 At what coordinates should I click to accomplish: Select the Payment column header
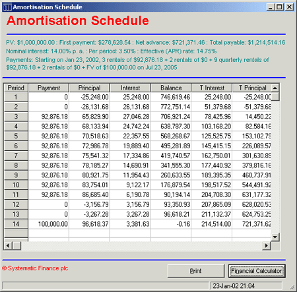(x=49, y=88)
